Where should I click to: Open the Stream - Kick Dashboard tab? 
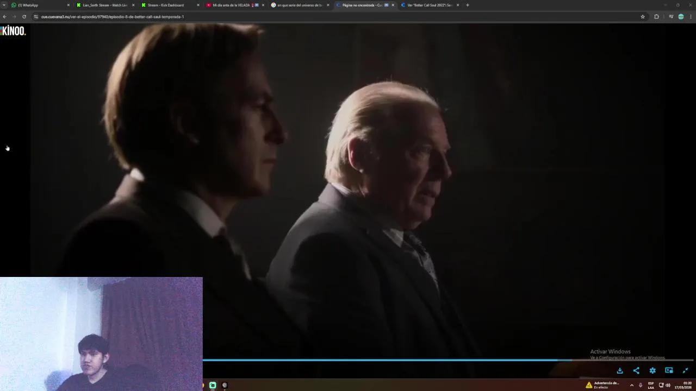(170, 5)
